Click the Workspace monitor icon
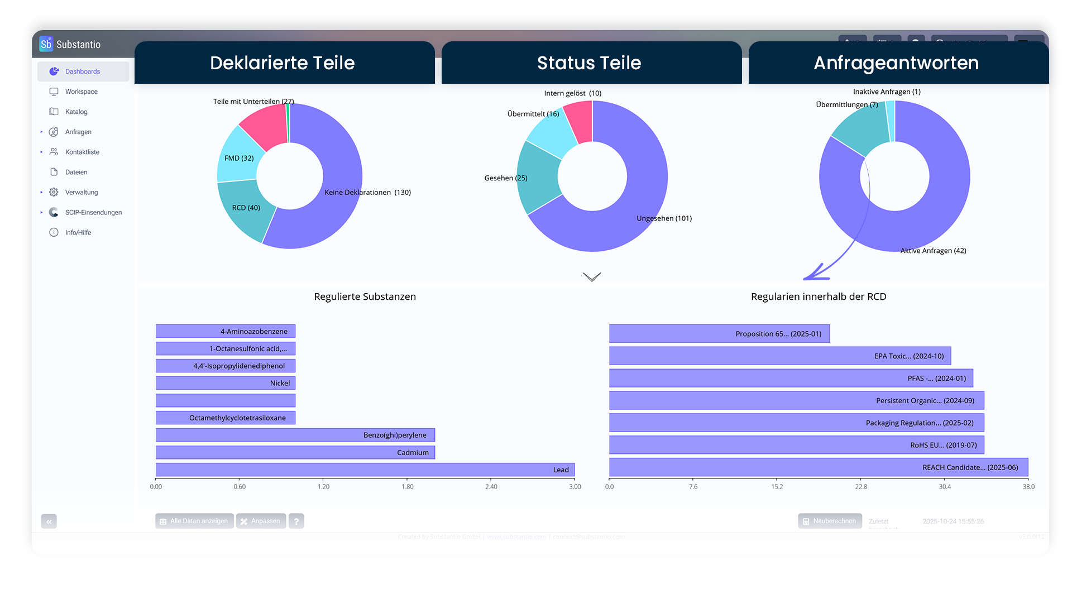Screen dimensions: 1072x603 54,92
